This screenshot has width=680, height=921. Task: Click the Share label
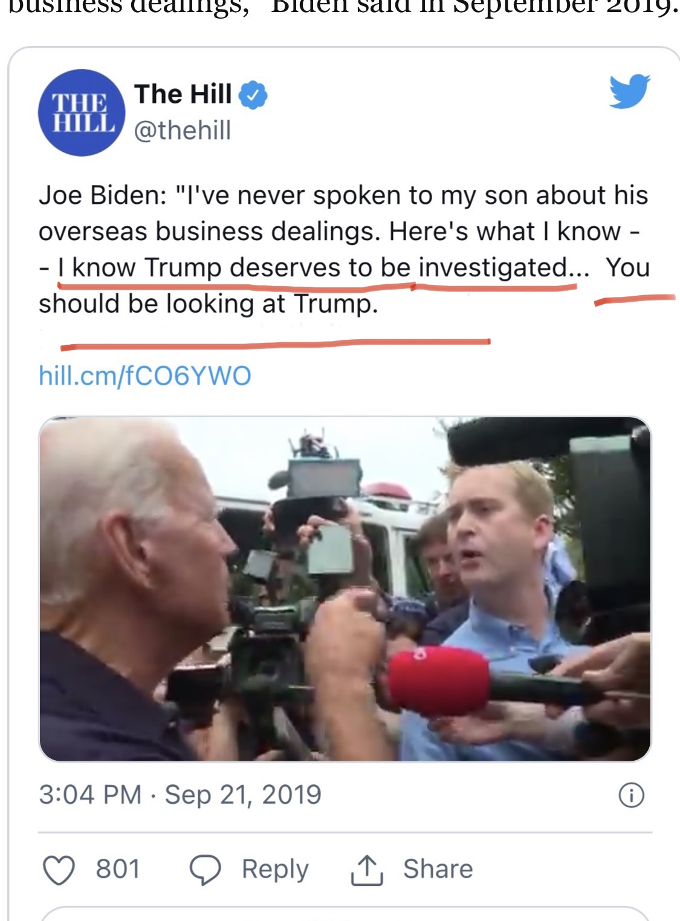[438, 869]
